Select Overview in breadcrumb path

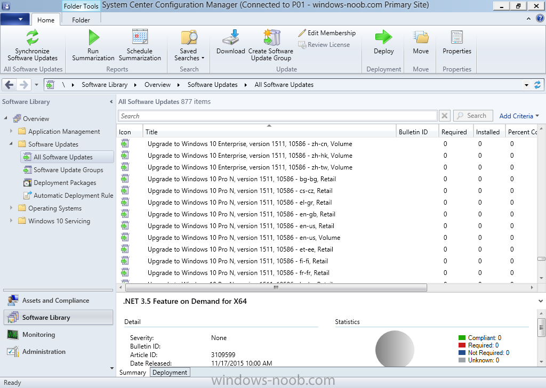(157, 85)
